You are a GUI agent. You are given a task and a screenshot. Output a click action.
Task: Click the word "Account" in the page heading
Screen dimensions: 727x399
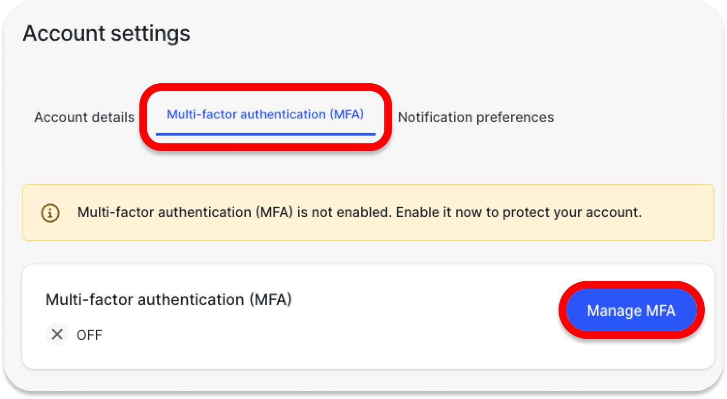(x=64, y=33)
